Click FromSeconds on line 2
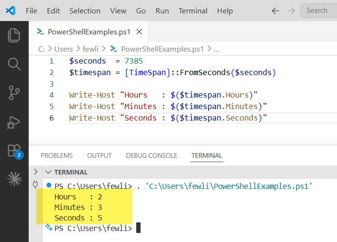The width and height of the screenshot is (337, 242). [x=205, y=73]
